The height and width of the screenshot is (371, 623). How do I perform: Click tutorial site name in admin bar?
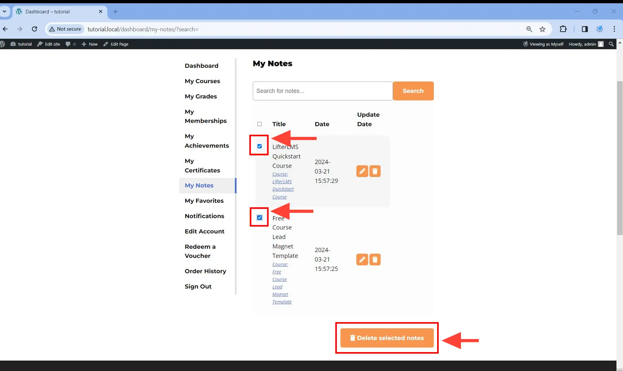tap(21, 44)
